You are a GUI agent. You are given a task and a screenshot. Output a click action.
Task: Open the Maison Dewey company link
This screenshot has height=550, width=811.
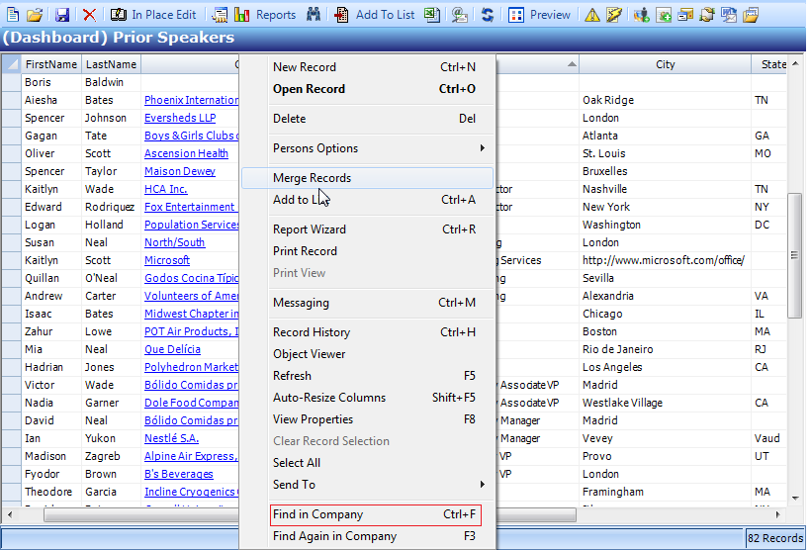[179, 171]
